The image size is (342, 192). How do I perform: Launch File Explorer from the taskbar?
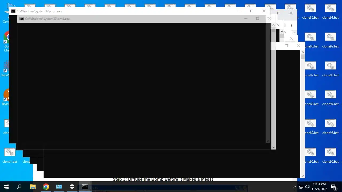click(x=33, y=187)
